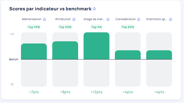This screenshot has width=184, height=103.
Task: Click the +12pts score label
Action: pos(96,92)
